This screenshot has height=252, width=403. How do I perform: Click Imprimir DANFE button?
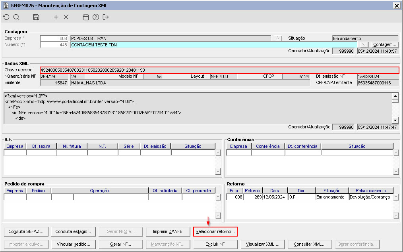[x=168, y=231]
